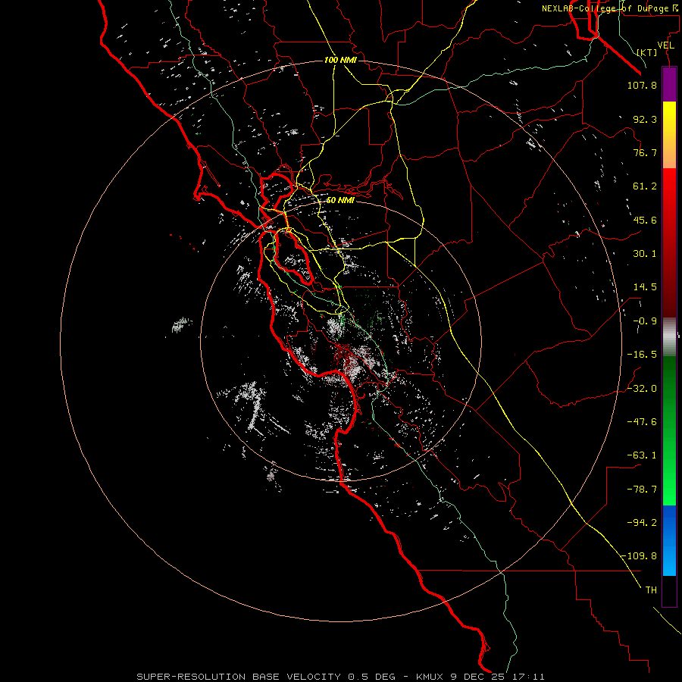Click the "VEL" legend title

point(665,45)
